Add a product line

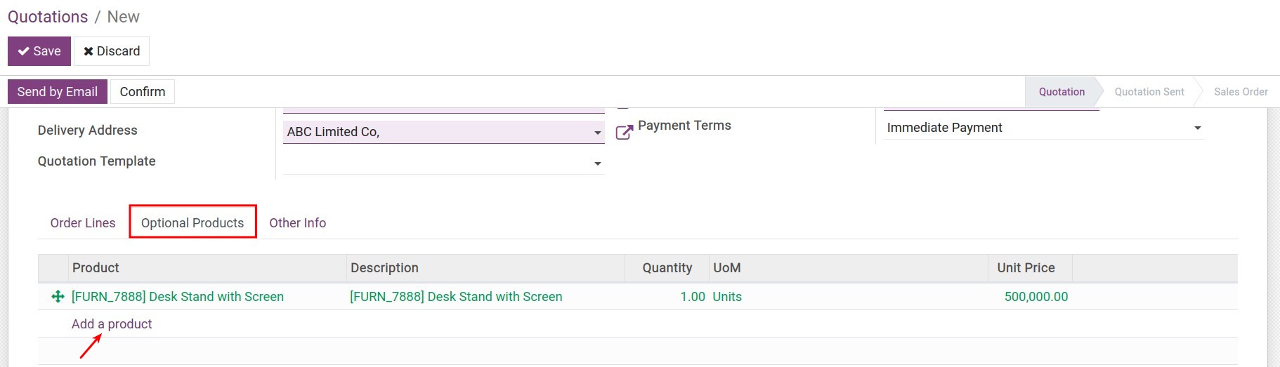click(112, 324)
